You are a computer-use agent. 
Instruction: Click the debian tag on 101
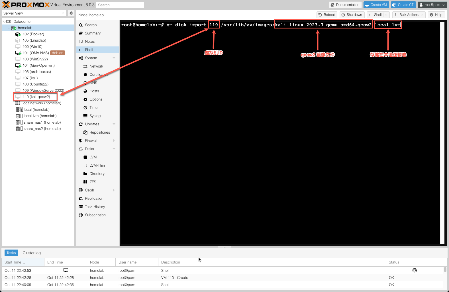pos(58,53)
